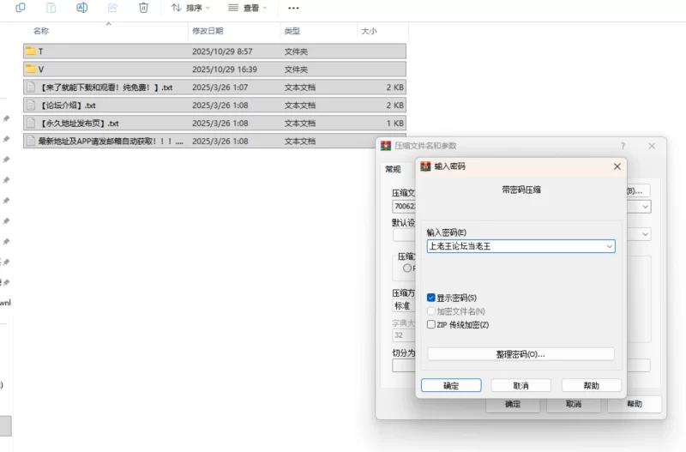Click the Delete trash can icon
Screen dimensions: 686x452
[143, 8]
